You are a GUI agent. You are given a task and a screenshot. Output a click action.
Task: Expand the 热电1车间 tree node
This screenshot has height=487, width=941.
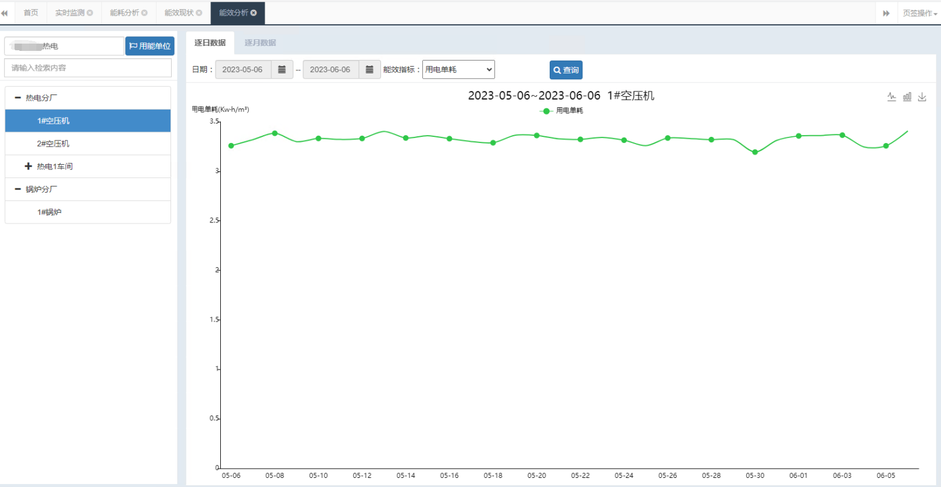(28, 167)
